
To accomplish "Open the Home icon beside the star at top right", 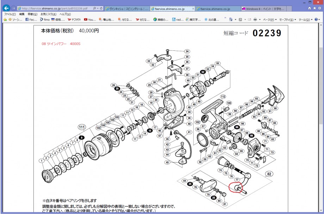I will 310,8.
